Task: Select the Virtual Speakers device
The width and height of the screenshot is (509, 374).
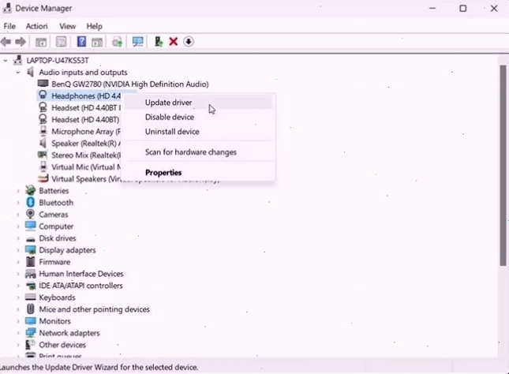Action: tap(86, 178)
